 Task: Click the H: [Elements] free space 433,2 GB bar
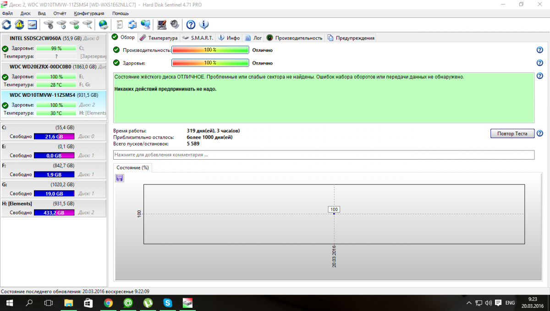coord(54,213)
